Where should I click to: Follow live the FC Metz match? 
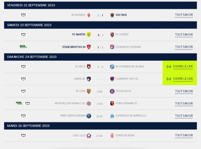[x=180, y=67]
